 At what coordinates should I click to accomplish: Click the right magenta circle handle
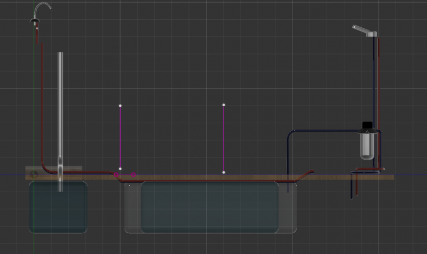point(133,174)
